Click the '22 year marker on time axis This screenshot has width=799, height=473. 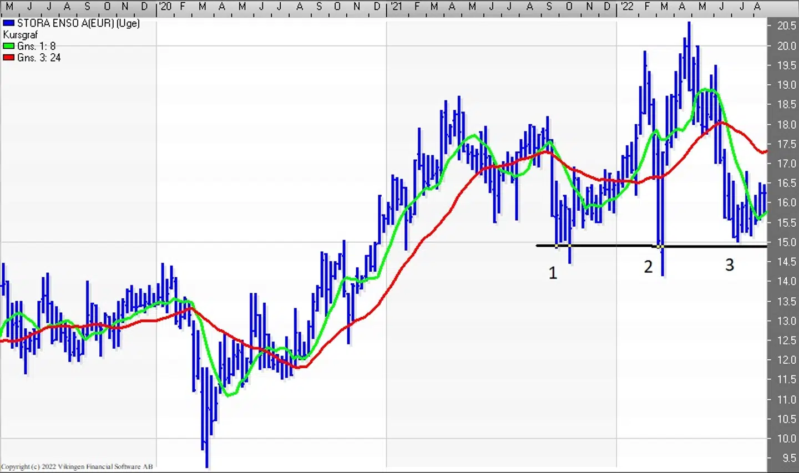tap(626, 7)
